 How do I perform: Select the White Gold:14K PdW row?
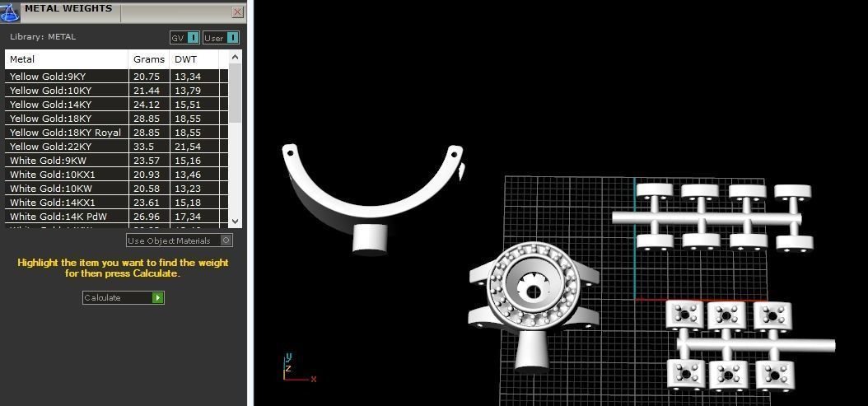[116, 217]
